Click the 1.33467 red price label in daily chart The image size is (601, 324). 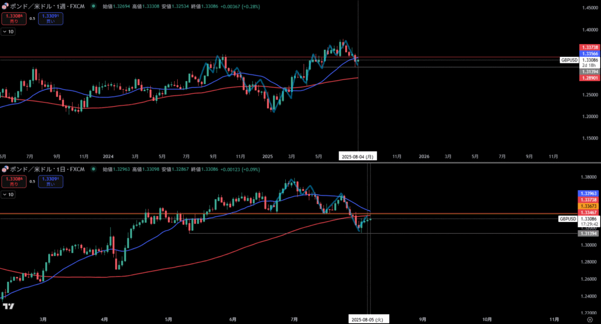pyautogui.click(x=588, y=212)
